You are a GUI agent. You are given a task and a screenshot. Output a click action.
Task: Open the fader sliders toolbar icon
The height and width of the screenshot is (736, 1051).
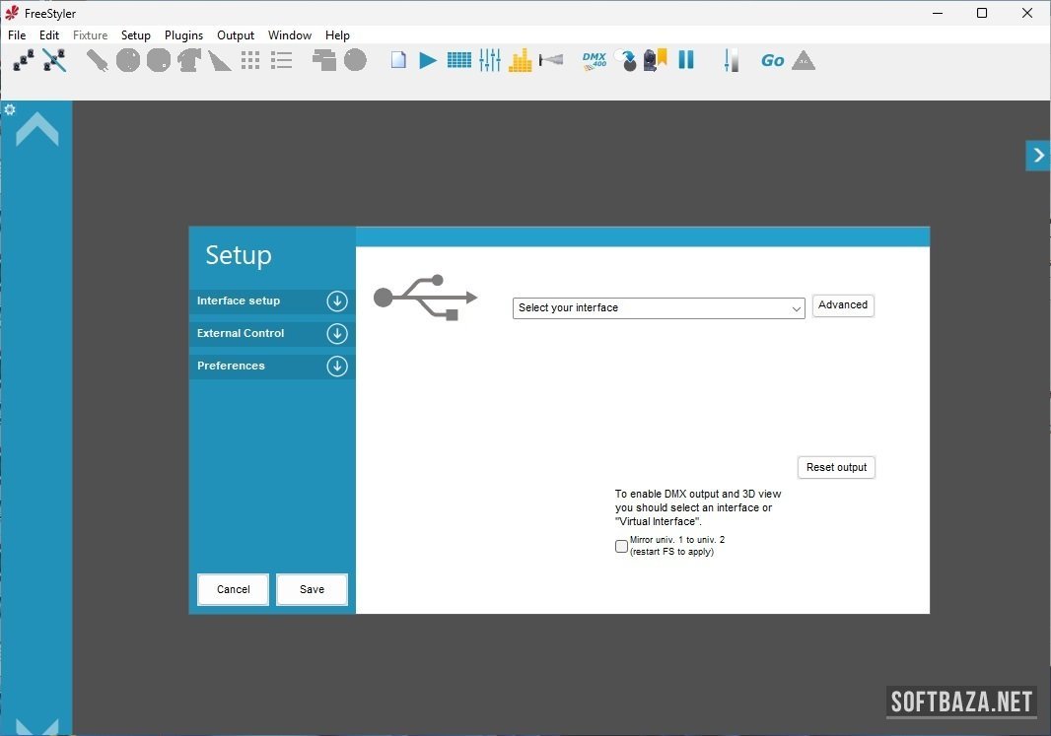[490, 60]
